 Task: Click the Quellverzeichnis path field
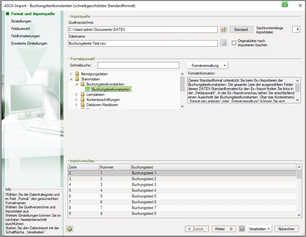143,30
